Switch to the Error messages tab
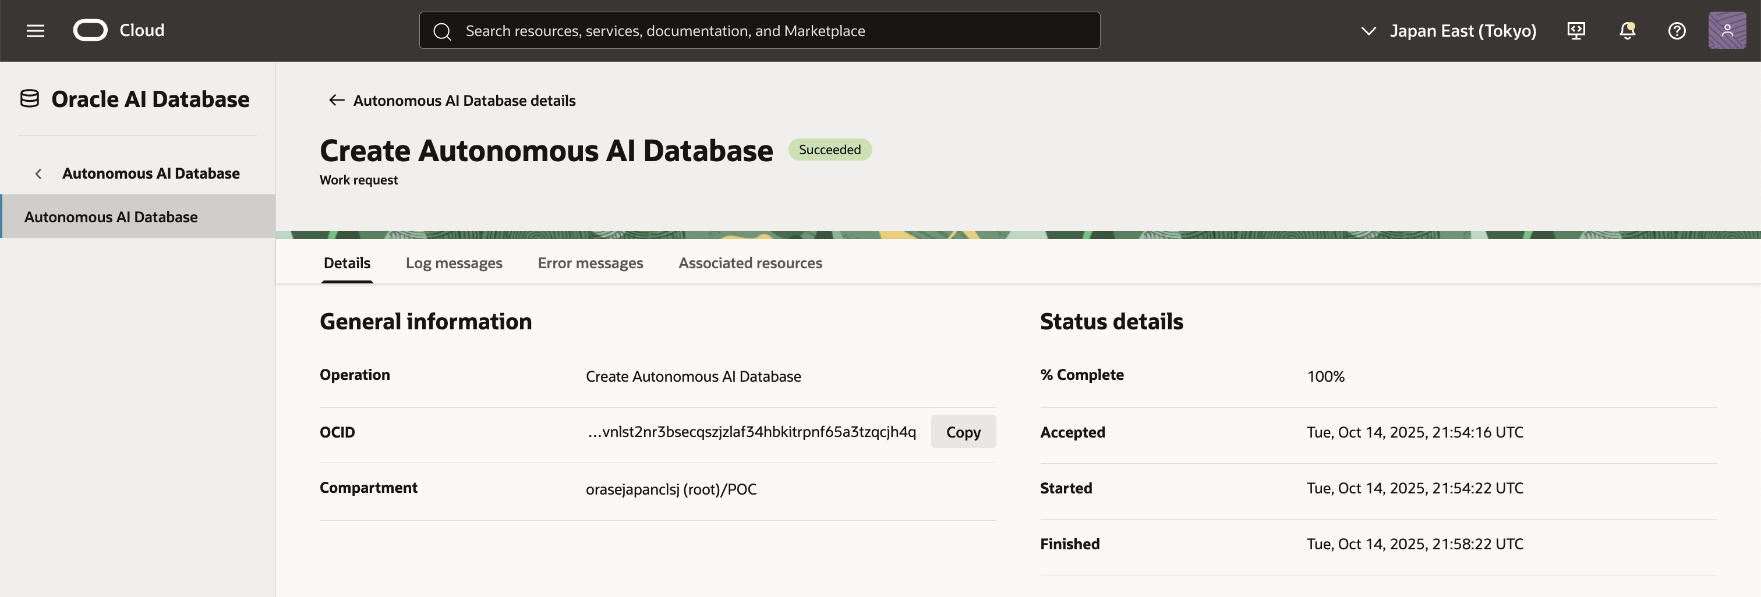Screen dimensions: 1761x597 (590, 263)
